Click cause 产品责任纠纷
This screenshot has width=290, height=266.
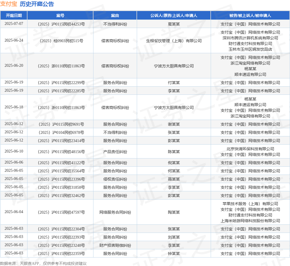click(115, 152)
